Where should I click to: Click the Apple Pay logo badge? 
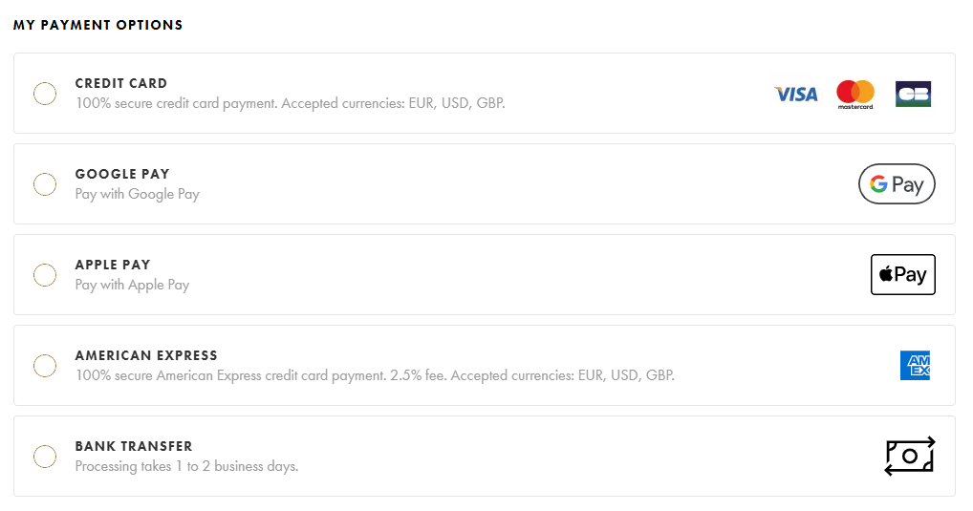tap(903, 275)
